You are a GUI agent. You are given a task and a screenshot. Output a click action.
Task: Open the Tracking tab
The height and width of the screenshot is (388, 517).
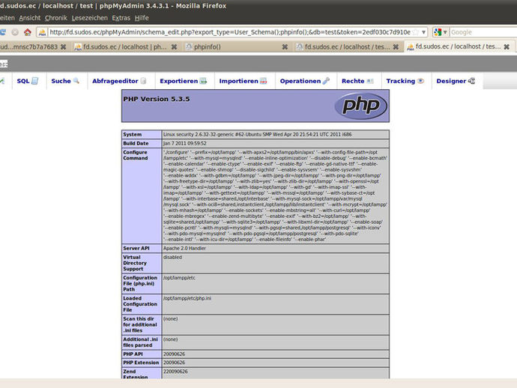click(x=405, y=81)
